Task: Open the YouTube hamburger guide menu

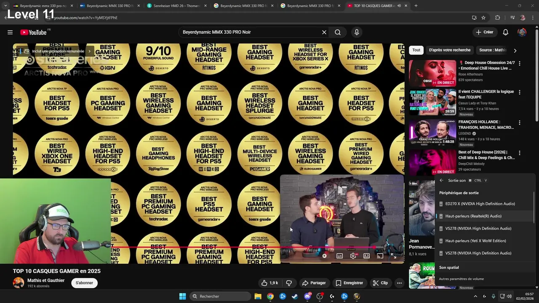Action: tap(10, 32)
